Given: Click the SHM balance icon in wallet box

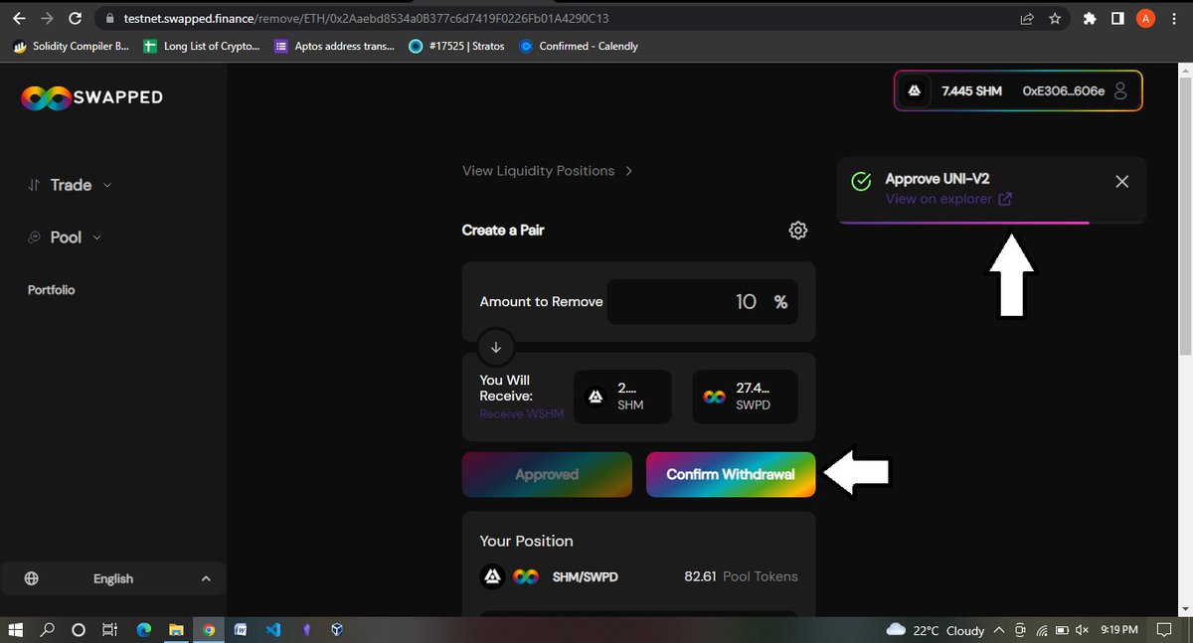Looking at the screenshot, I should pos(914,91).
